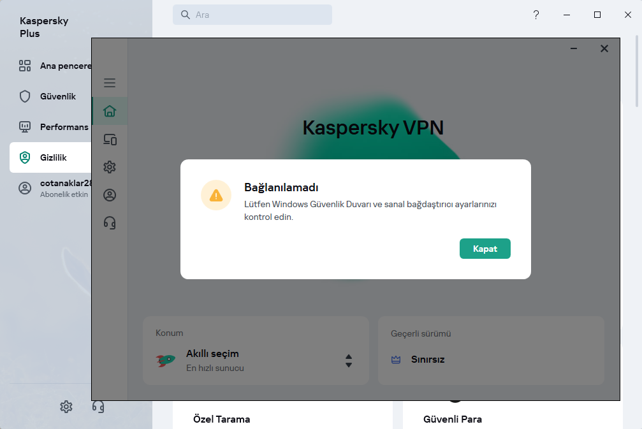This screenshot has height=429, width=642.
Task: Open Kaspersky Plus settings gear at bottom
Action: 66,407
